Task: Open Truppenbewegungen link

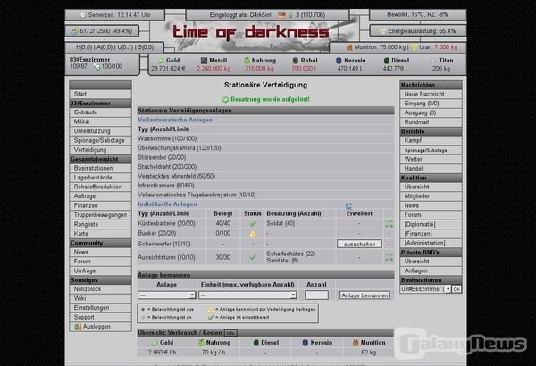Action: [x=100, y=215]
